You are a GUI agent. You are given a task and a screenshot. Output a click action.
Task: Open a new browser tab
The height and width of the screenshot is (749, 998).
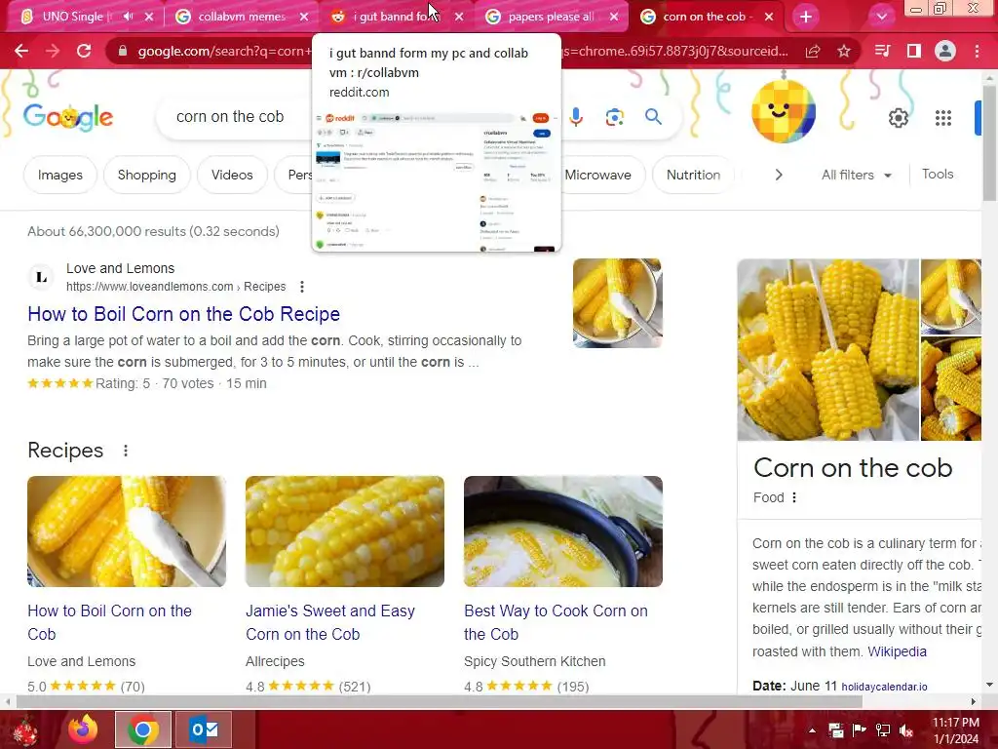coord(806,17)
